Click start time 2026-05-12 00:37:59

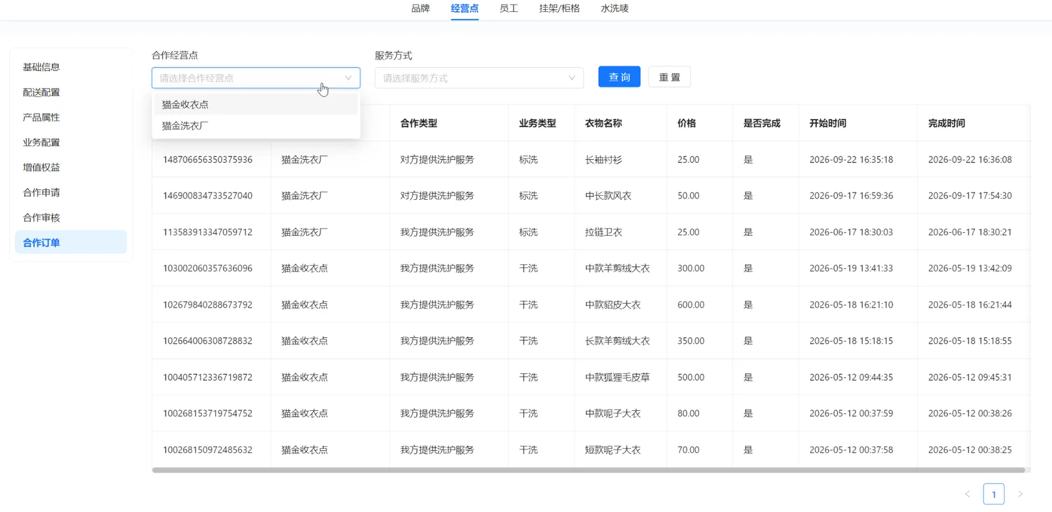click(x=851, y=413)
